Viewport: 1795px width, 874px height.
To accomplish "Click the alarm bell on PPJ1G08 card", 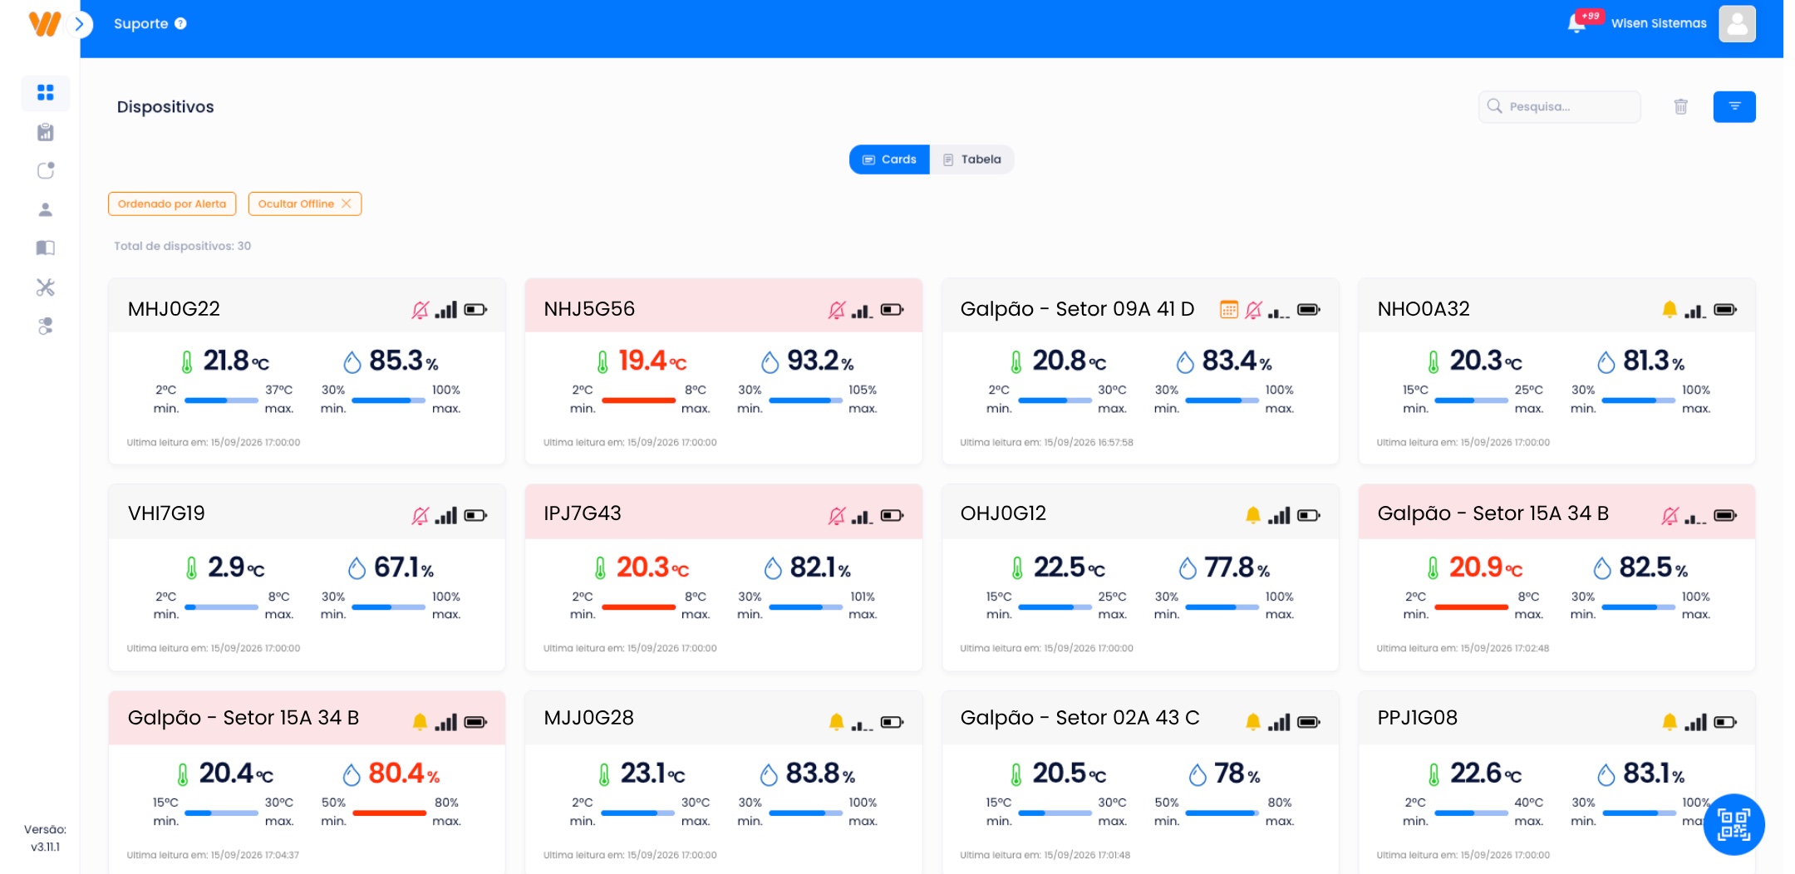I will click(1670, 722).
